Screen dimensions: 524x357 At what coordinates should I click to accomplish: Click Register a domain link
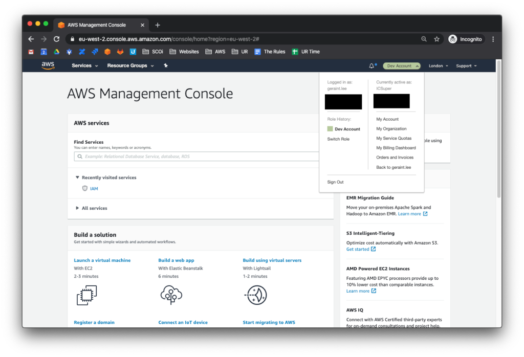pos(94,322)
